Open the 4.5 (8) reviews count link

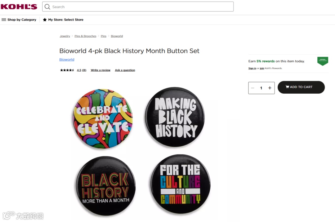point(82,70)
